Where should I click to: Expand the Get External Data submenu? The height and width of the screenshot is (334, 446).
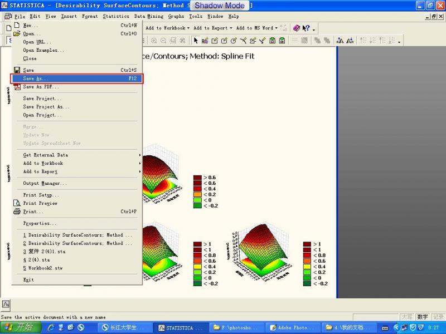pos(77,155)
